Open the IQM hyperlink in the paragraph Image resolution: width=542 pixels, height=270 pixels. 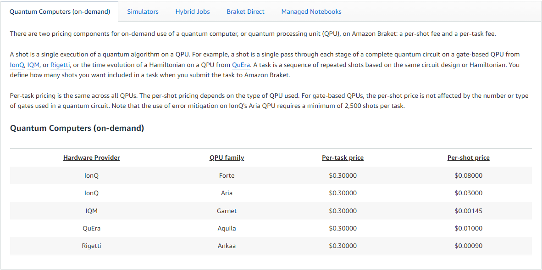point(33,65)
